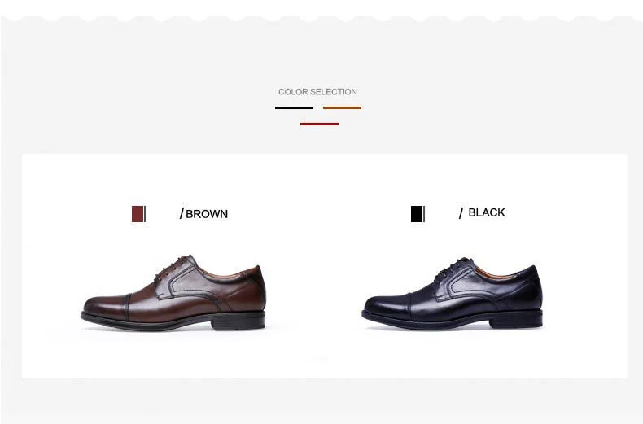643x424 pixels.
Task: Click the slash before the BROWN text
Action: coord(182,213)
